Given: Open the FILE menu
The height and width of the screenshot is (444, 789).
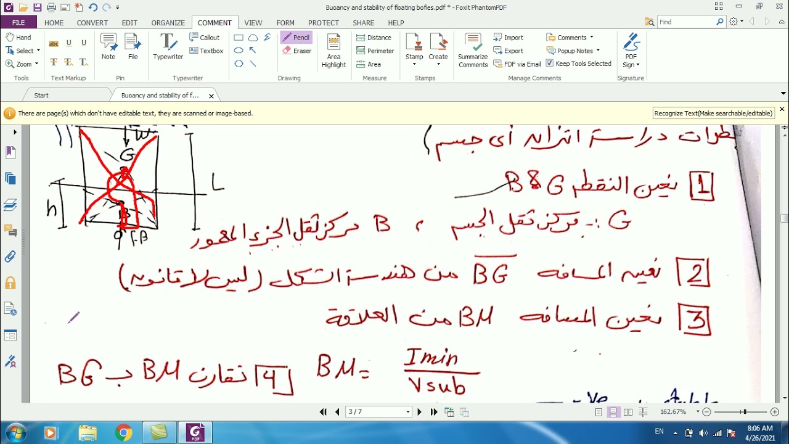Looking at the screenshot, I should (18, 23).
